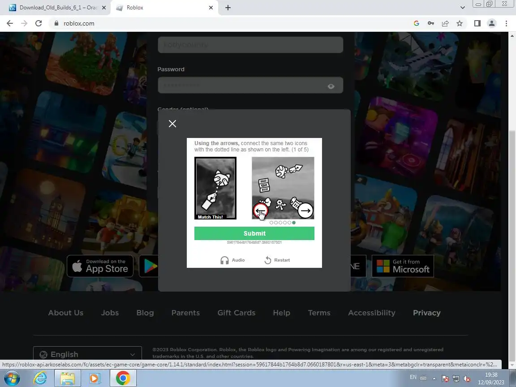Open Get it from Microsoft badge
The height and width of the screenshot is (387, 516).
[x=403, y=266]
